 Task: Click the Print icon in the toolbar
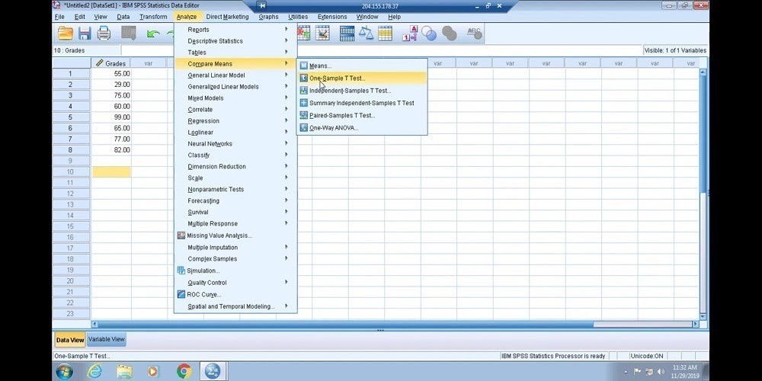pos(104,34)
